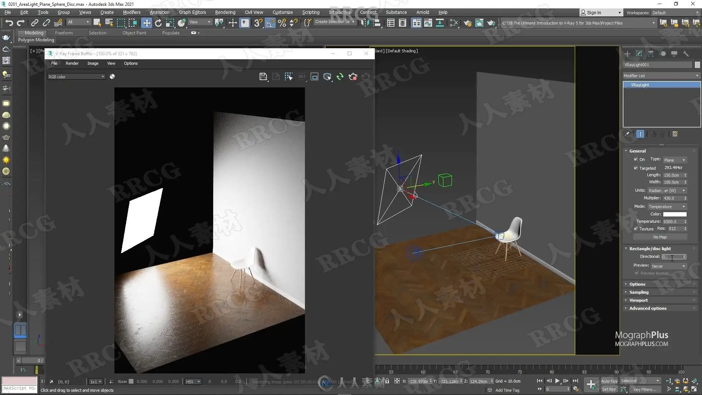Toggle the mono channel circle in VFB
The width and height of the screenshot is (702, 395).
112,76
